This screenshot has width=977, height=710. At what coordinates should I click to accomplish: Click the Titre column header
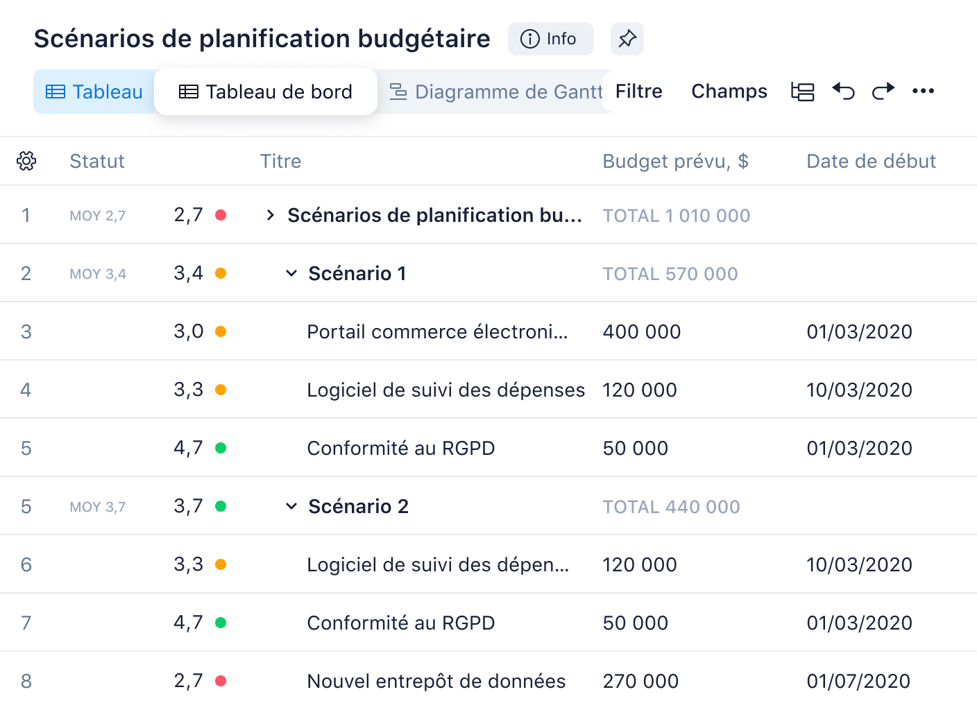pos(280,162)
